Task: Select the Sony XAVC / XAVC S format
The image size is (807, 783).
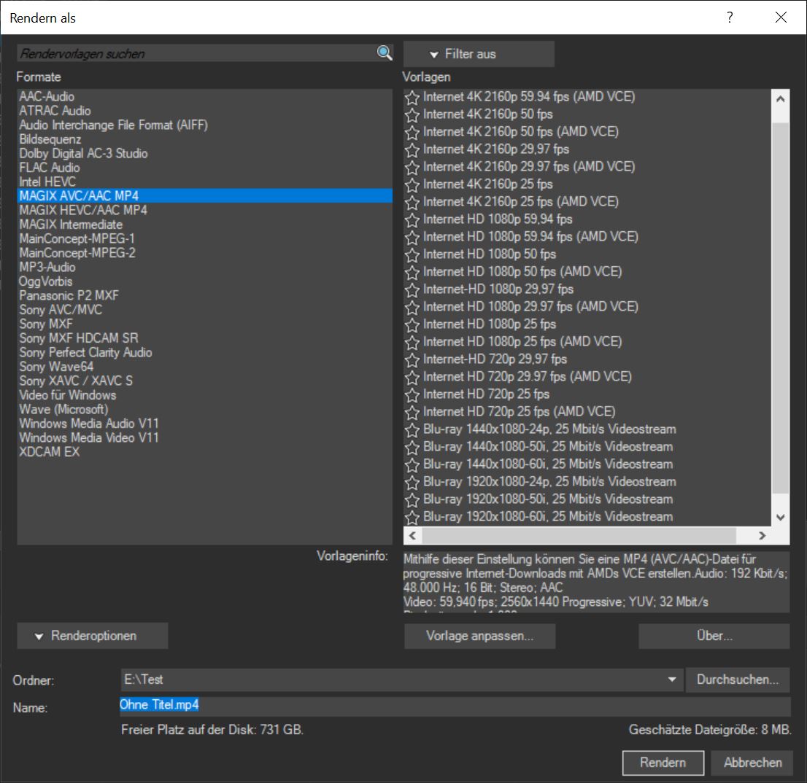Action: (205, 381)
